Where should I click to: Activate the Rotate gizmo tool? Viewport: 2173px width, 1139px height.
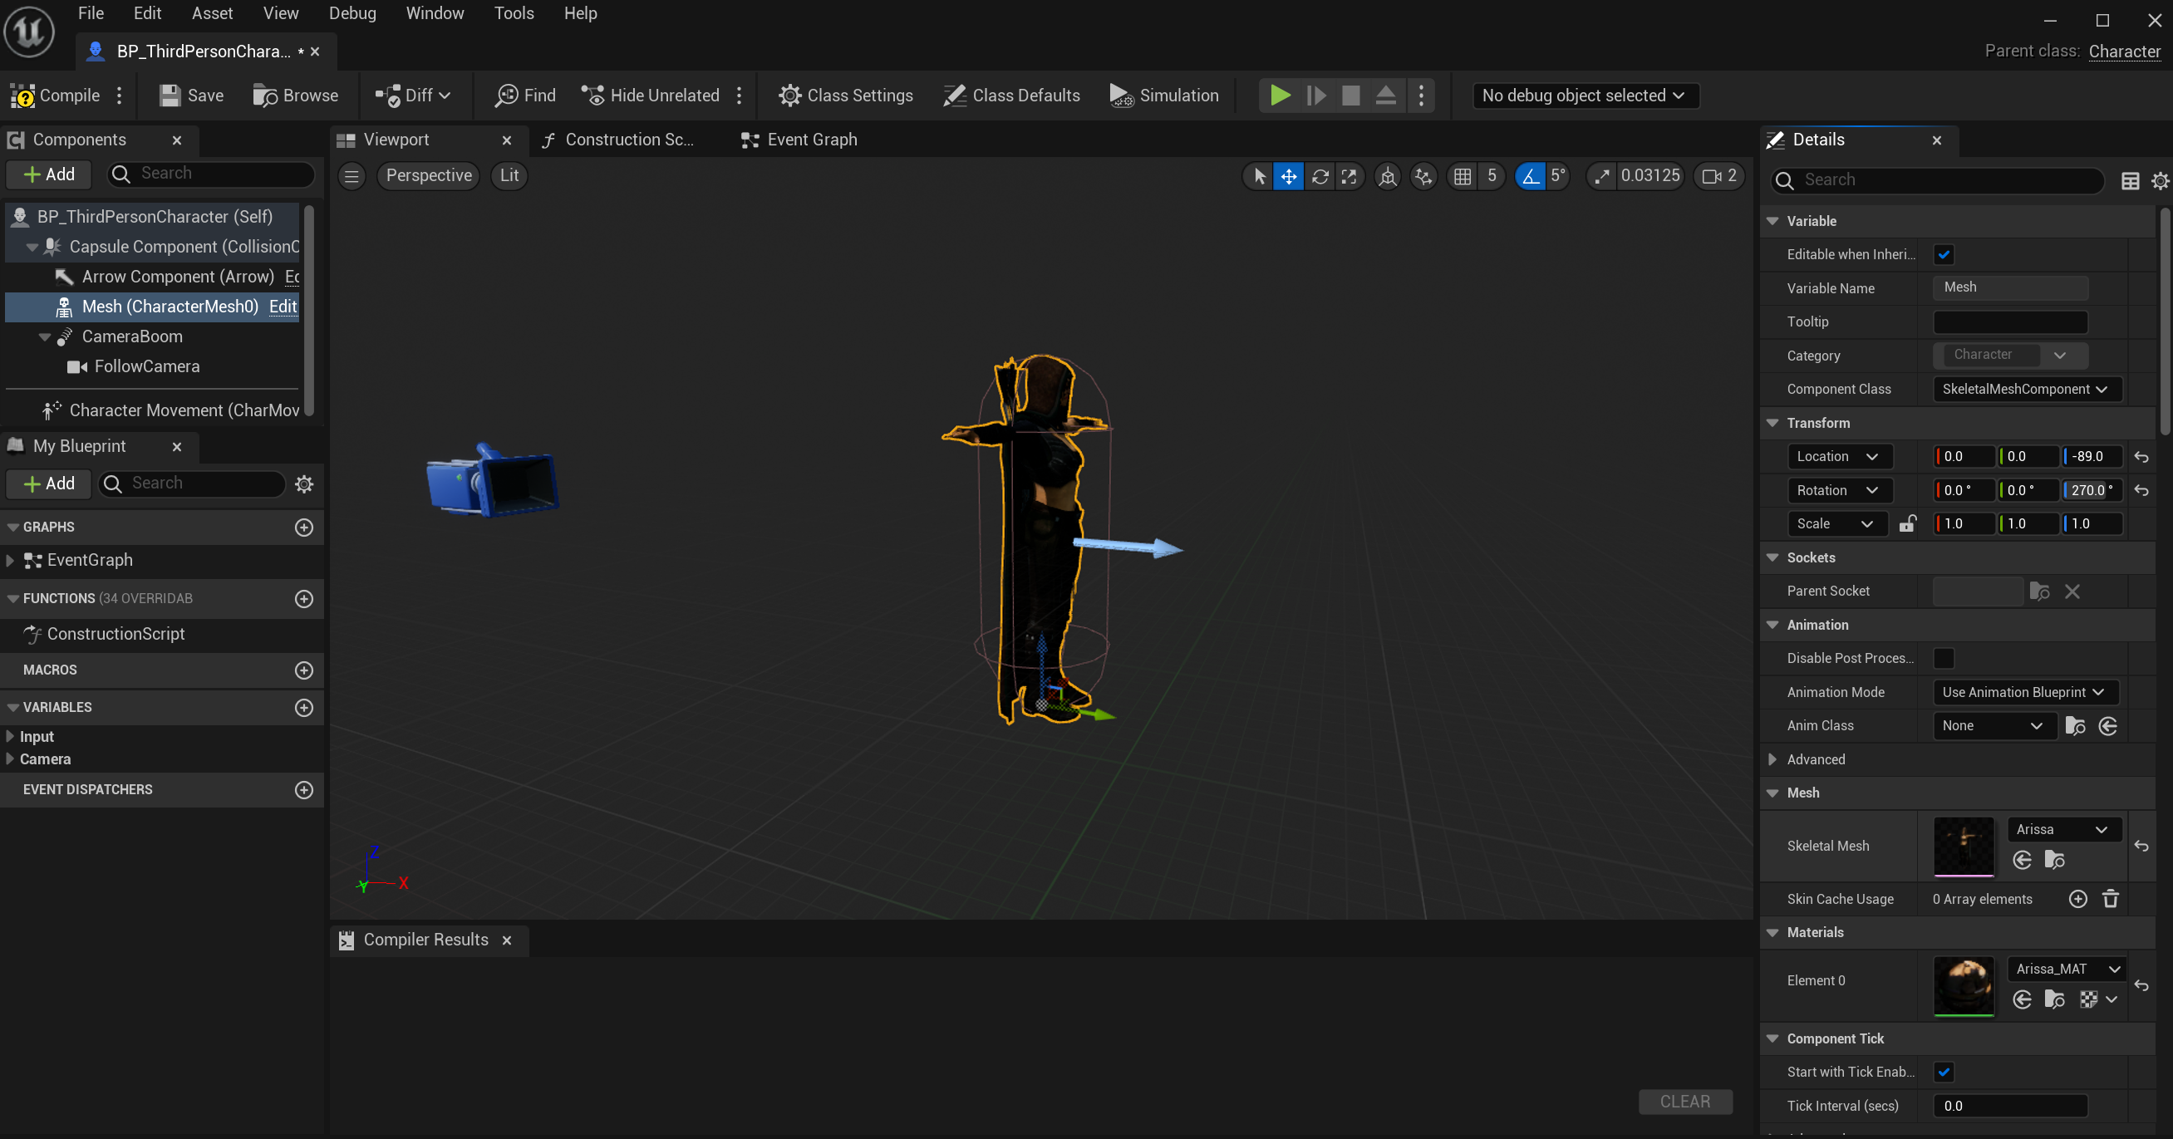point(1320,176)
